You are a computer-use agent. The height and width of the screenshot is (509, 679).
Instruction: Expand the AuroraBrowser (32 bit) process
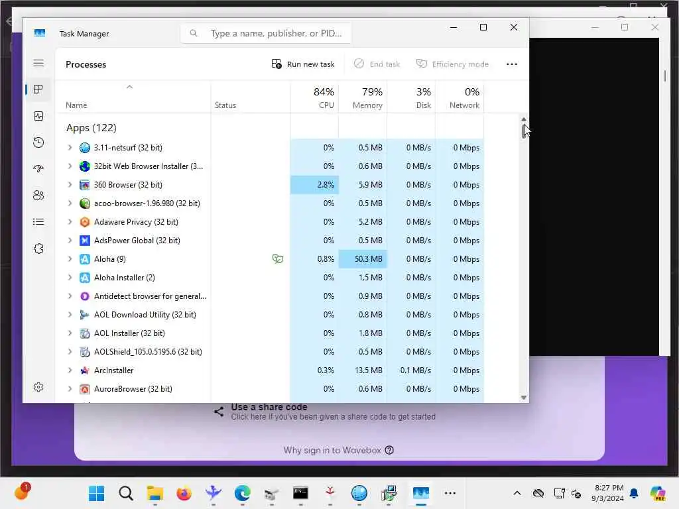click(70, 388)
